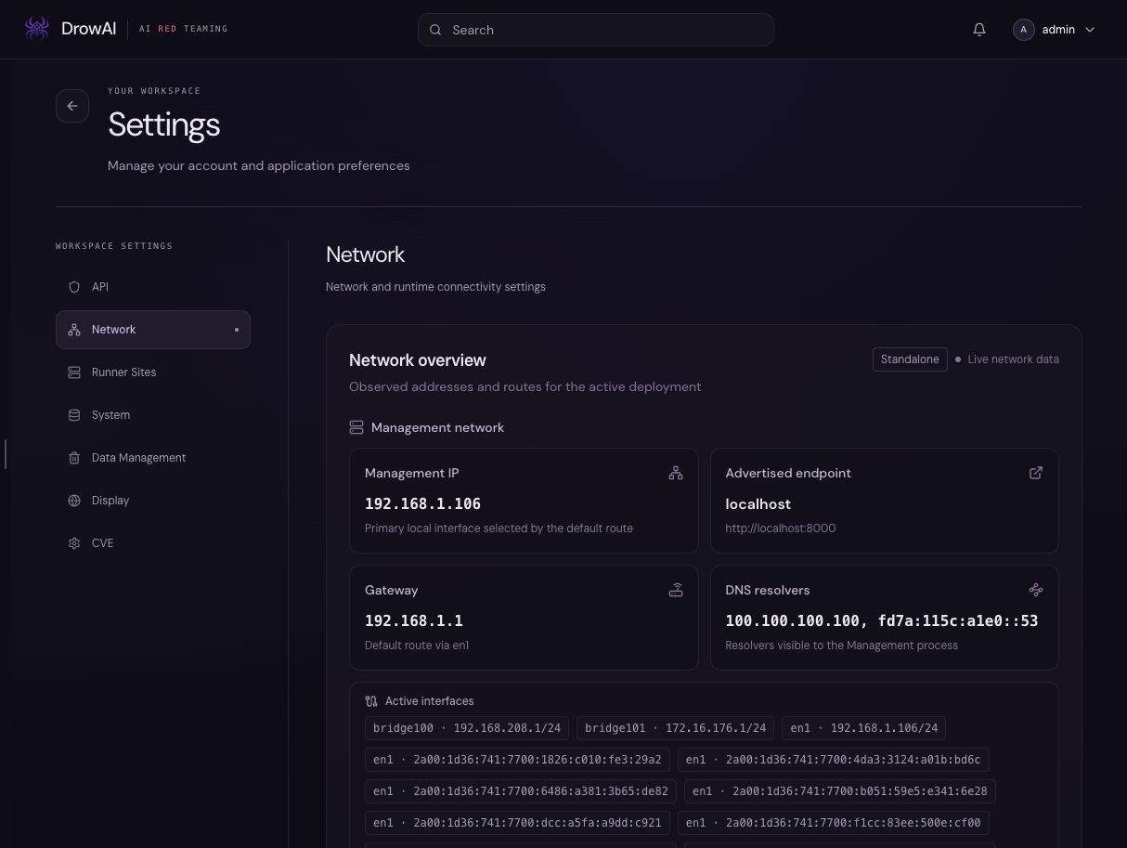This screenshot has height=848, width=1127.
Task: Click the Runner Sites server icon
Action: [74, 372]
